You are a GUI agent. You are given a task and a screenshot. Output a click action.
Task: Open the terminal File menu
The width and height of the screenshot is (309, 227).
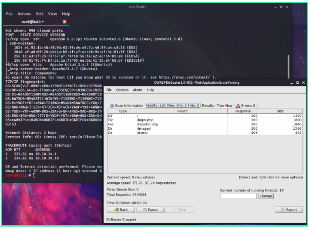pos(9,14)
